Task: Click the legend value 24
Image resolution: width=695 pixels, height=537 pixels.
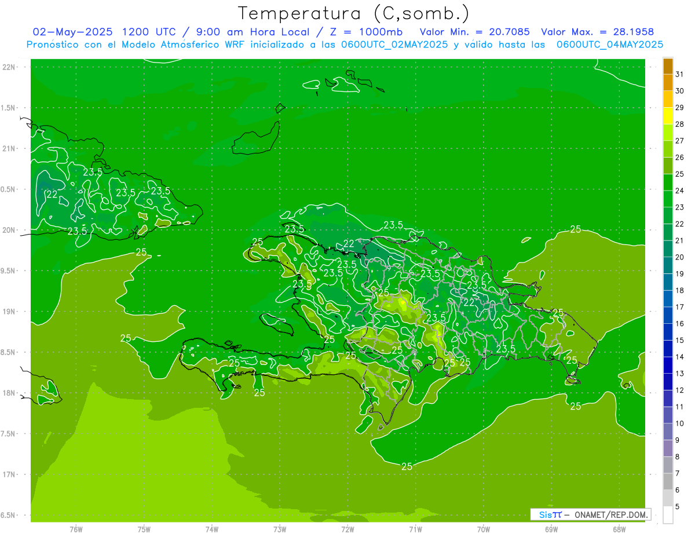Action: click(x=680, y=191)
